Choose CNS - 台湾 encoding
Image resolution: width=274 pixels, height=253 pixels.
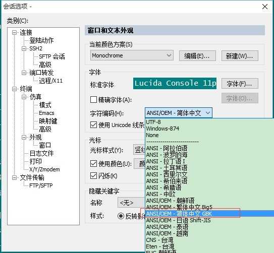pos(209,240)
